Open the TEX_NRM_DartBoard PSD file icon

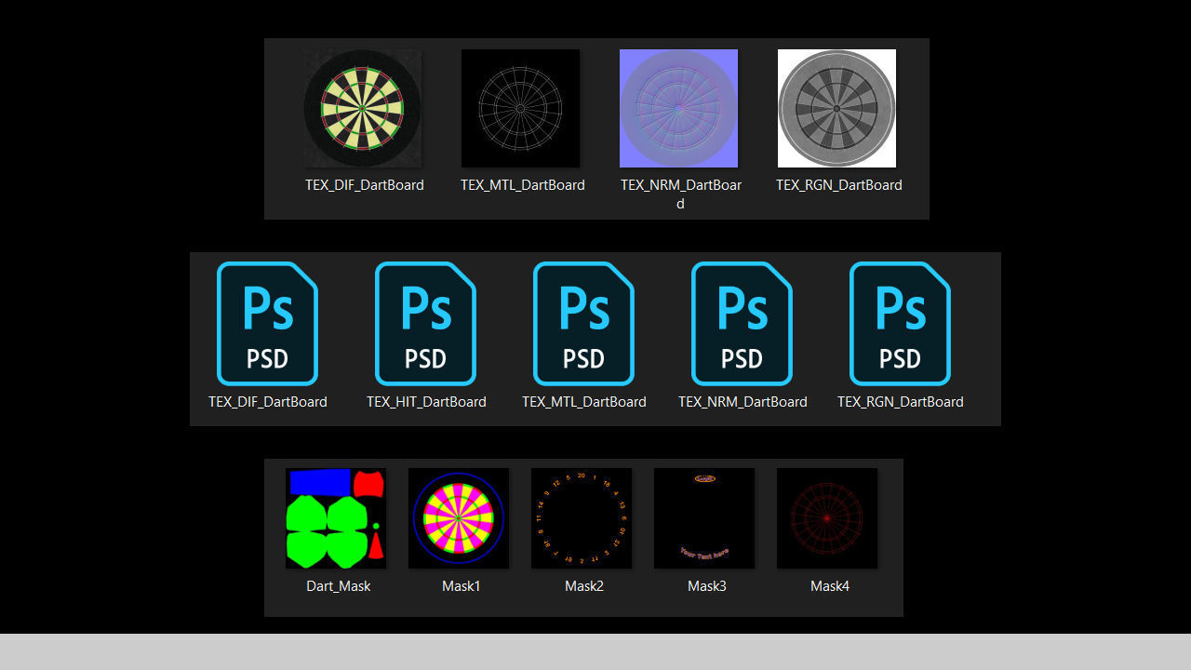click(x=742, y=324)
